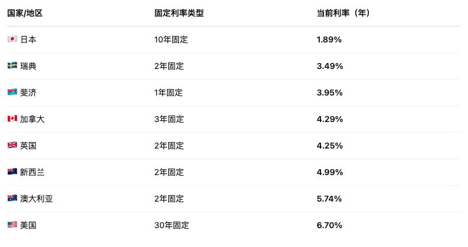Click the Canada flag icon
Image resolution: width=468 pixels, height=247 pixels.
[x=12, y=118]
